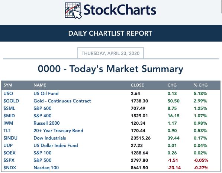Click the StockCharts logo icon
This screenshot has height=173, width=222.
coord(73,11)
